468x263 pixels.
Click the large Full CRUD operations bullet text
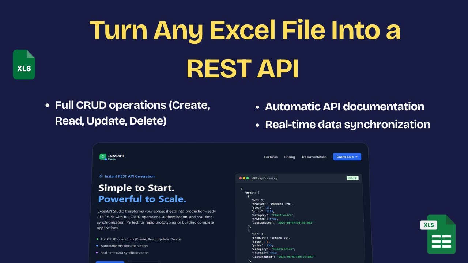133,113
